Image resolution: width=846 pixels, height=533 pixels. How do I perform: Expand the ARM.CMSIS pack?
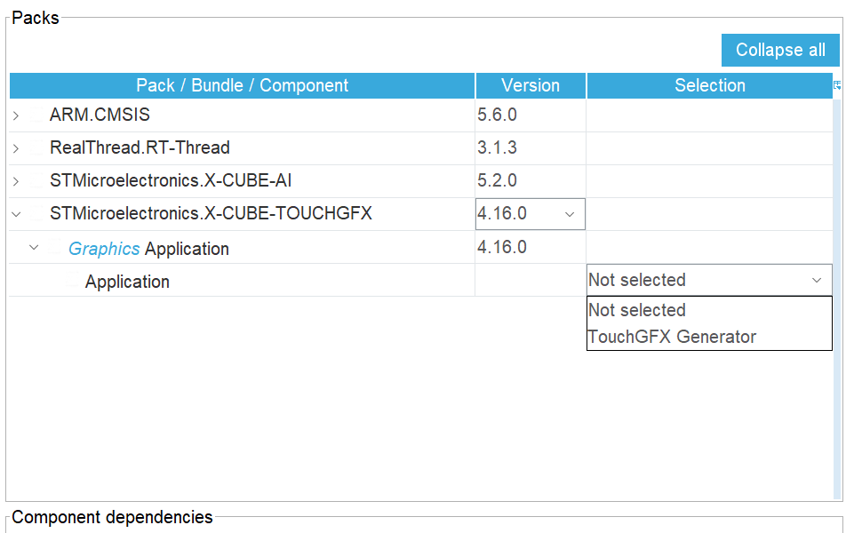tap(15, 115)
